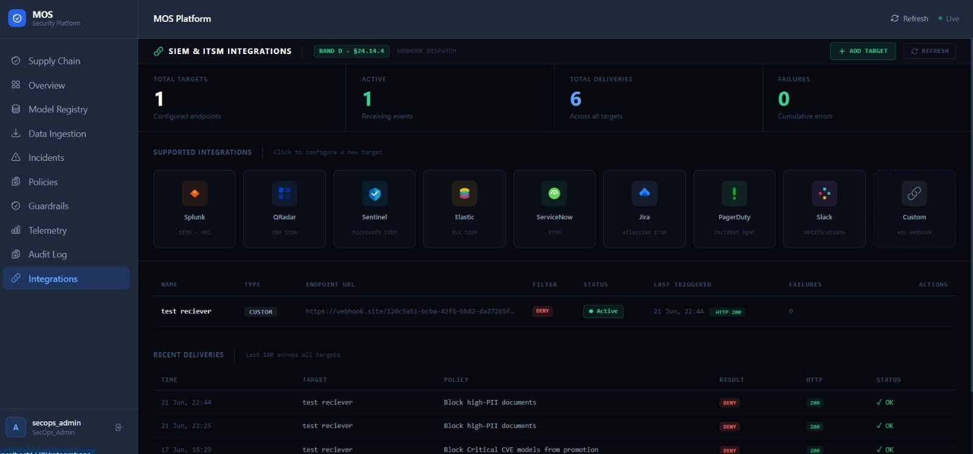Click the Incidents warning triangle icon

click(16, 157)
